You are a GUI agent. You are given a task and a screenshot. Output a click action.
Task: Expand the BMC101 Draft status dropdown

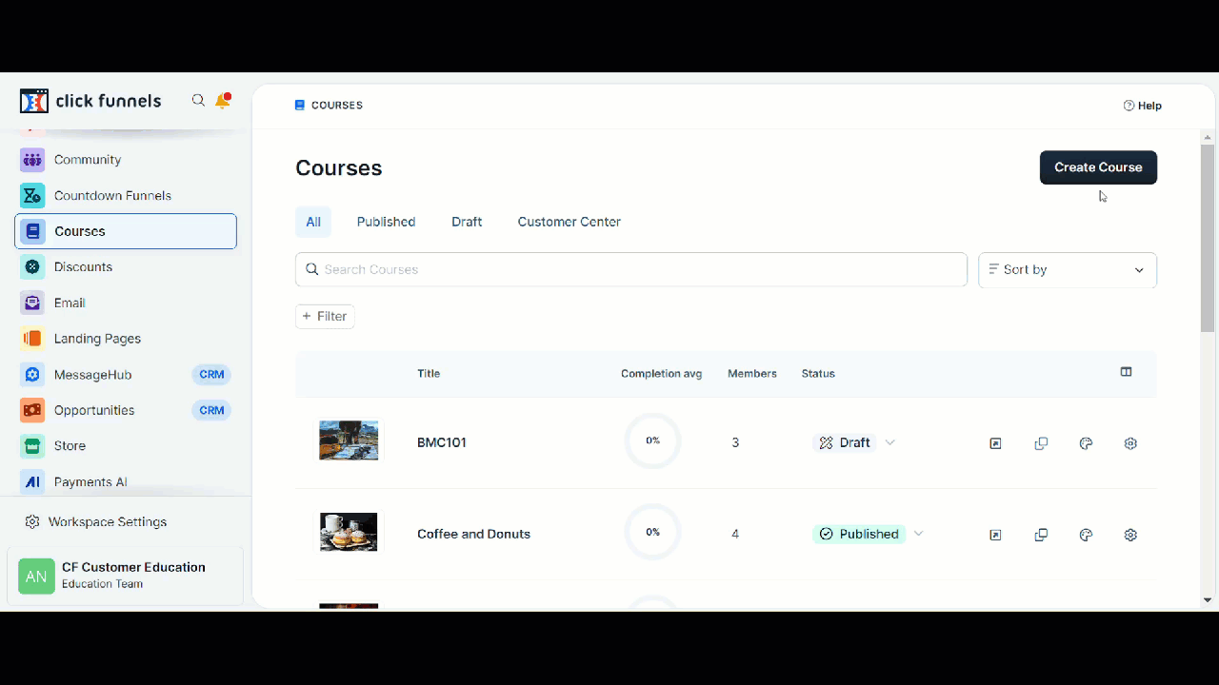pos(889,442)
